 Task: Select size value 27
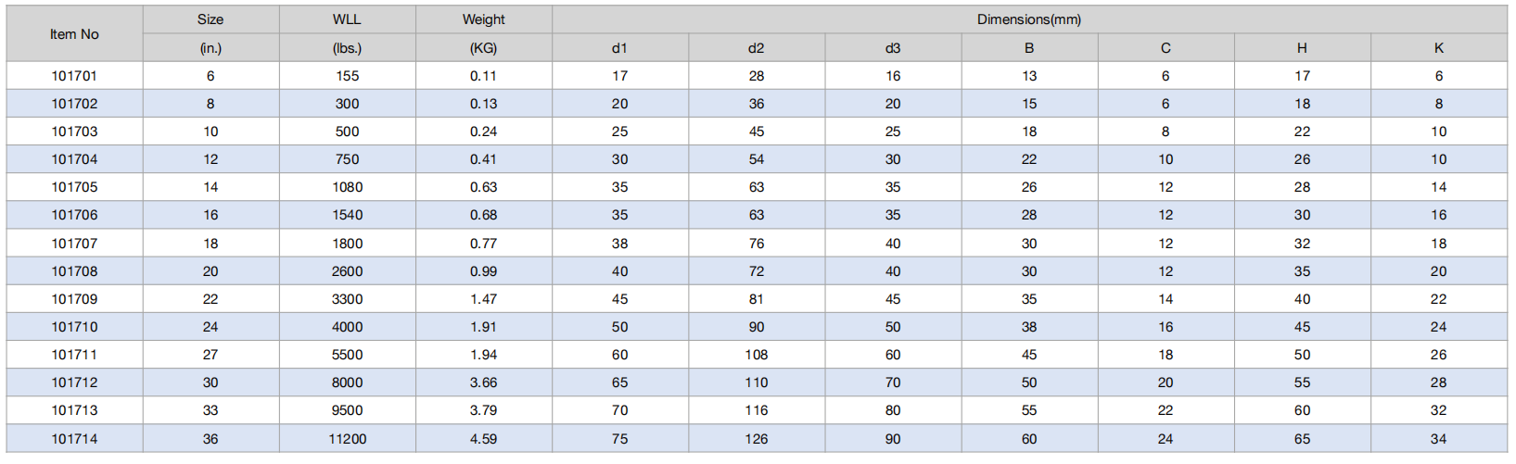(x=210, y=355)
